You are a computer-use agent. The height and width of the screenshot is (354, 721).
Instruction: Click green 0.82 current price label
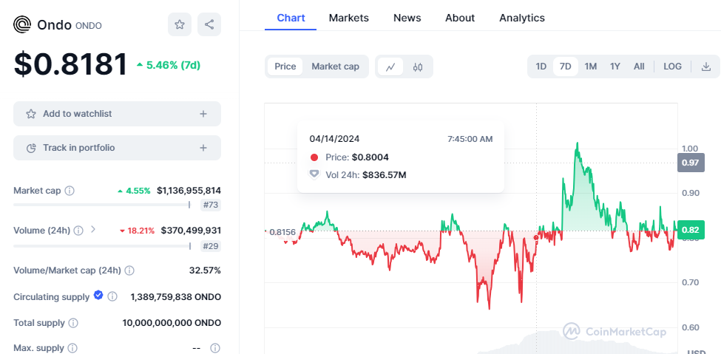pos(691,230)
